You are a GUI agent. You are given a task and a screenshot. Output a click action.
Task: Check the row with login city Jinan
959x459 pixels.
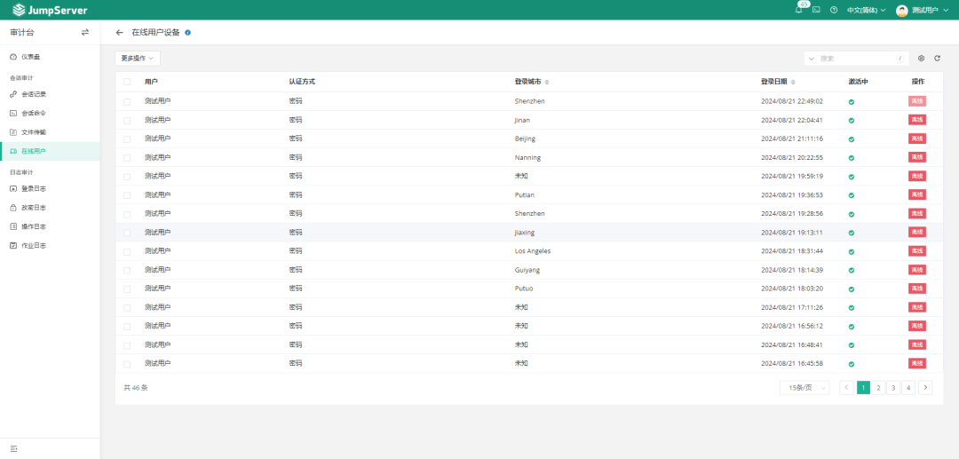[x=127, y=120]
